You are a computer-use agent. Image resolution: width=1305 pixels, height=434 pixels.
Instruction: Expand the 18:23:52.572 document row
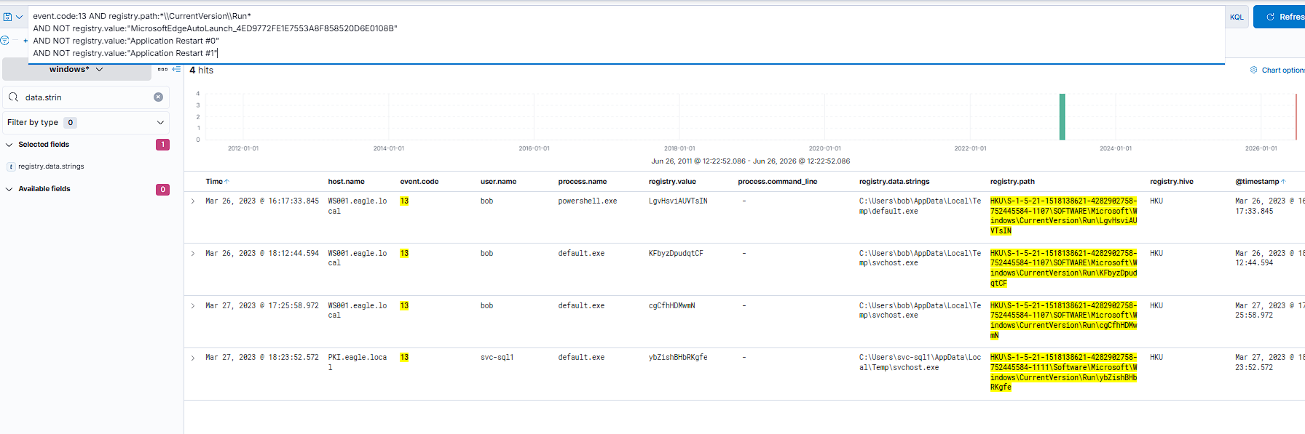pyautogui.click(x=193, y=358)
